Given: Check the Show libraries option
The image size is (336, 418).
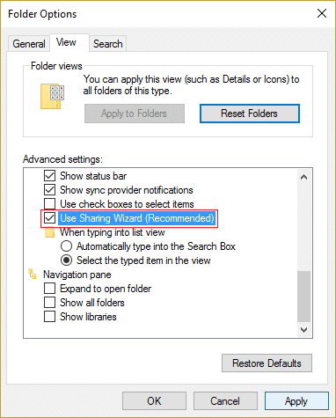Looking at the screenshot, I should point(49,317).
